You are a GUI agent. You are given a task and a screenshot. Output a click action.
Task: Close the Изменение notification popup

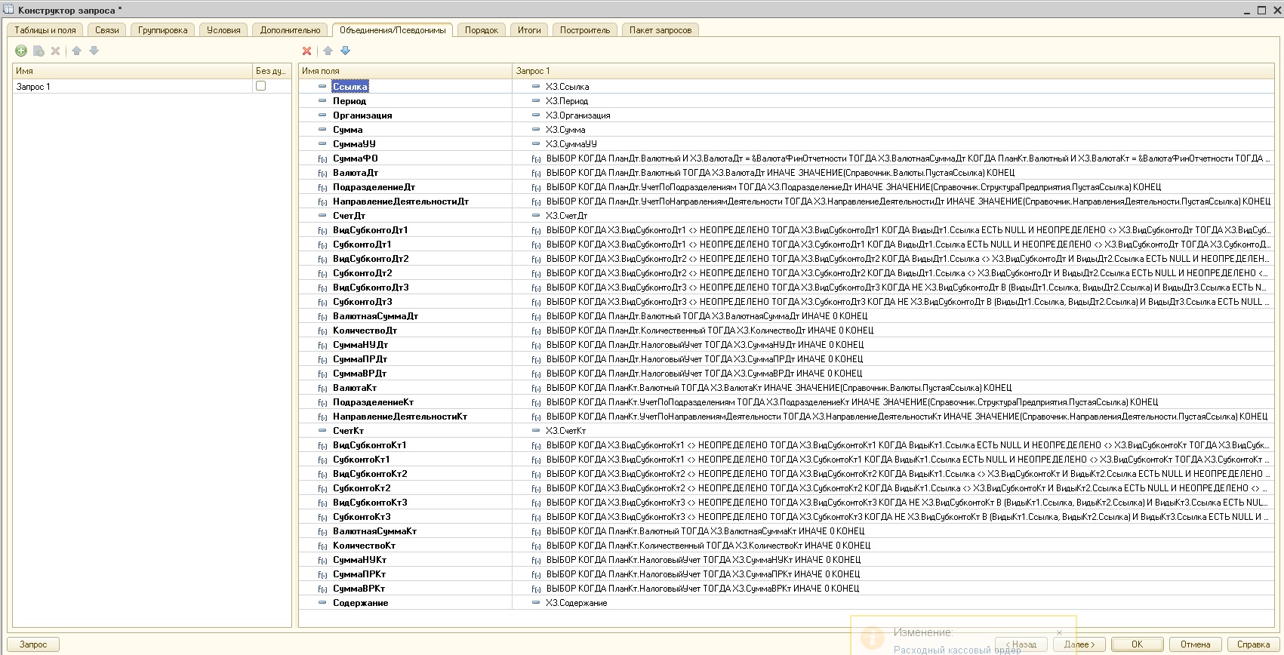click(x=1059, y=632)
